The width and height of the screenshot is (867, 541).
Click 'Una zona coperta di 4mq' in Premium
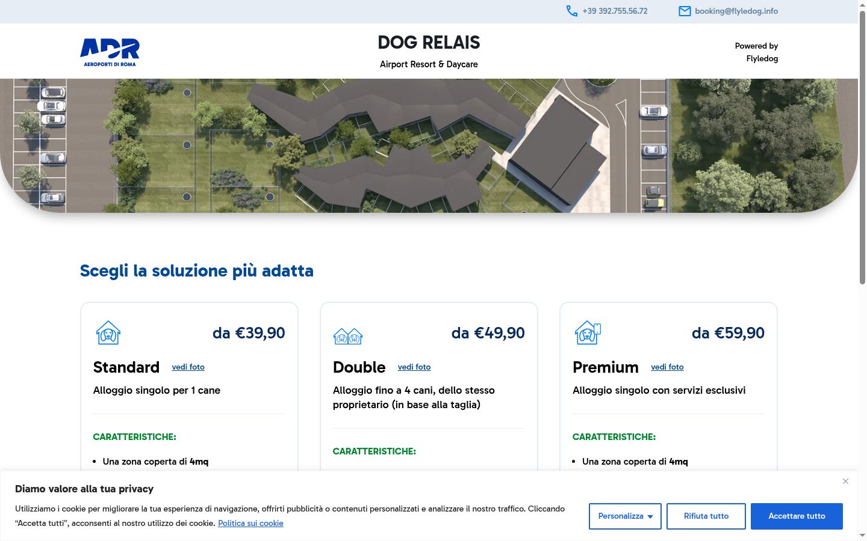click(635, 462)
